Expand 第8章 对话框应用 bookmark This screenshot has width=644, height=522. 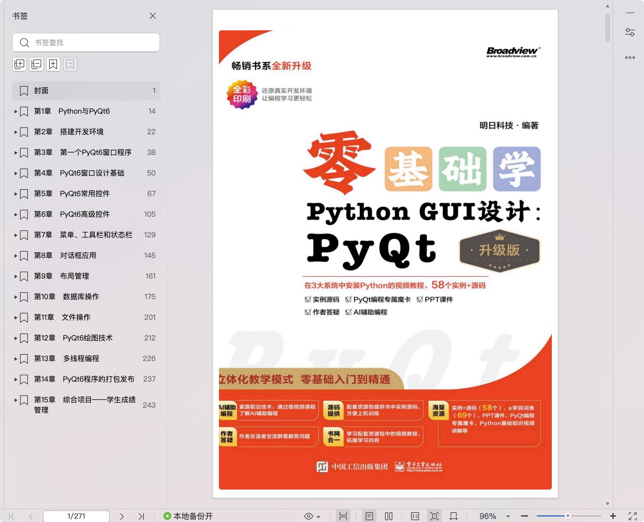[x=15, y=256]
